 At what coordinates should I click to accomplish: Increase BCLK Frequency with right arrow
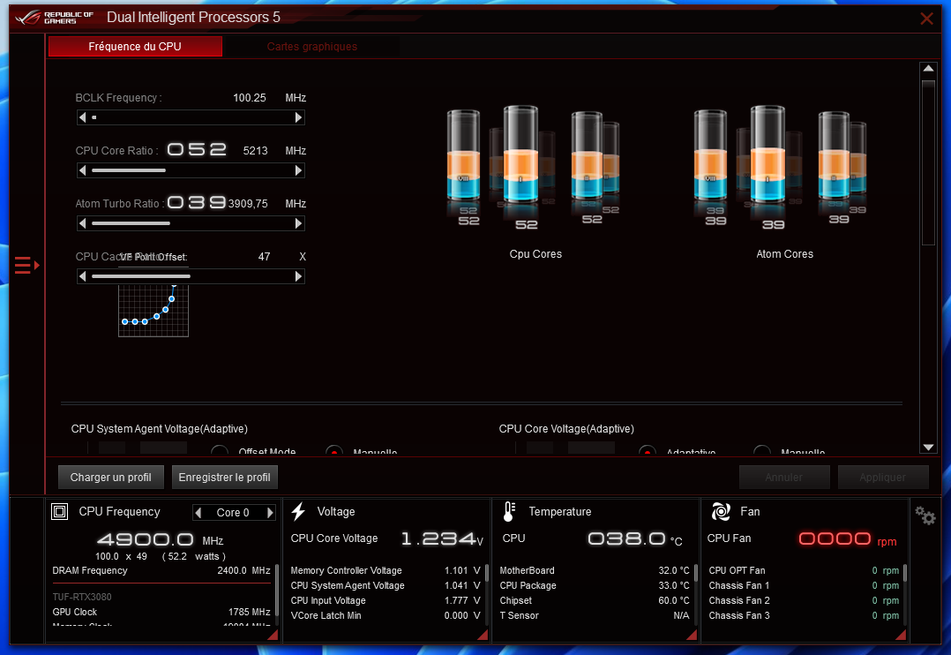(298, 117)
